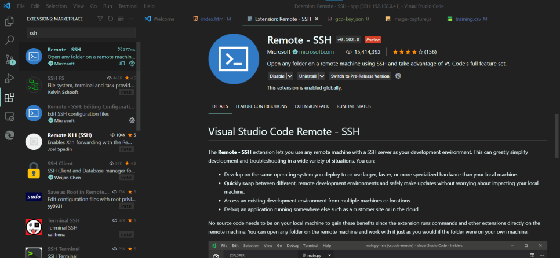Select the Details tab
560x258 pixels.
coord(220,106)
